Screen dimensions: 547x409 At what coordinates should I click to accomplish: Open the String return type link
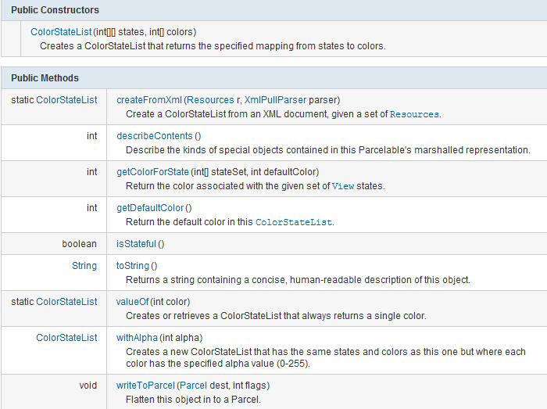coord(84,265)
